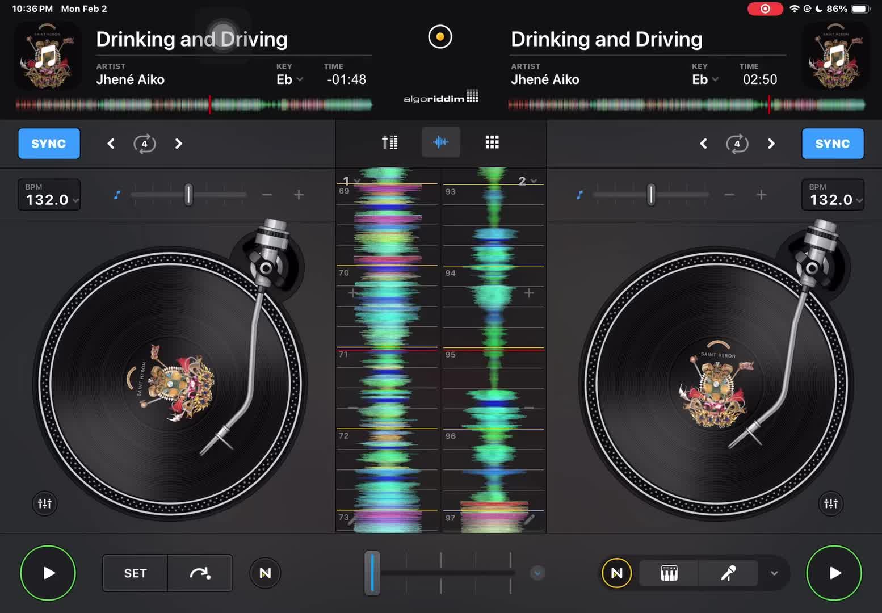882x613 pixels.
Task: Double loop length on left deck
Action: coord(178,144)
